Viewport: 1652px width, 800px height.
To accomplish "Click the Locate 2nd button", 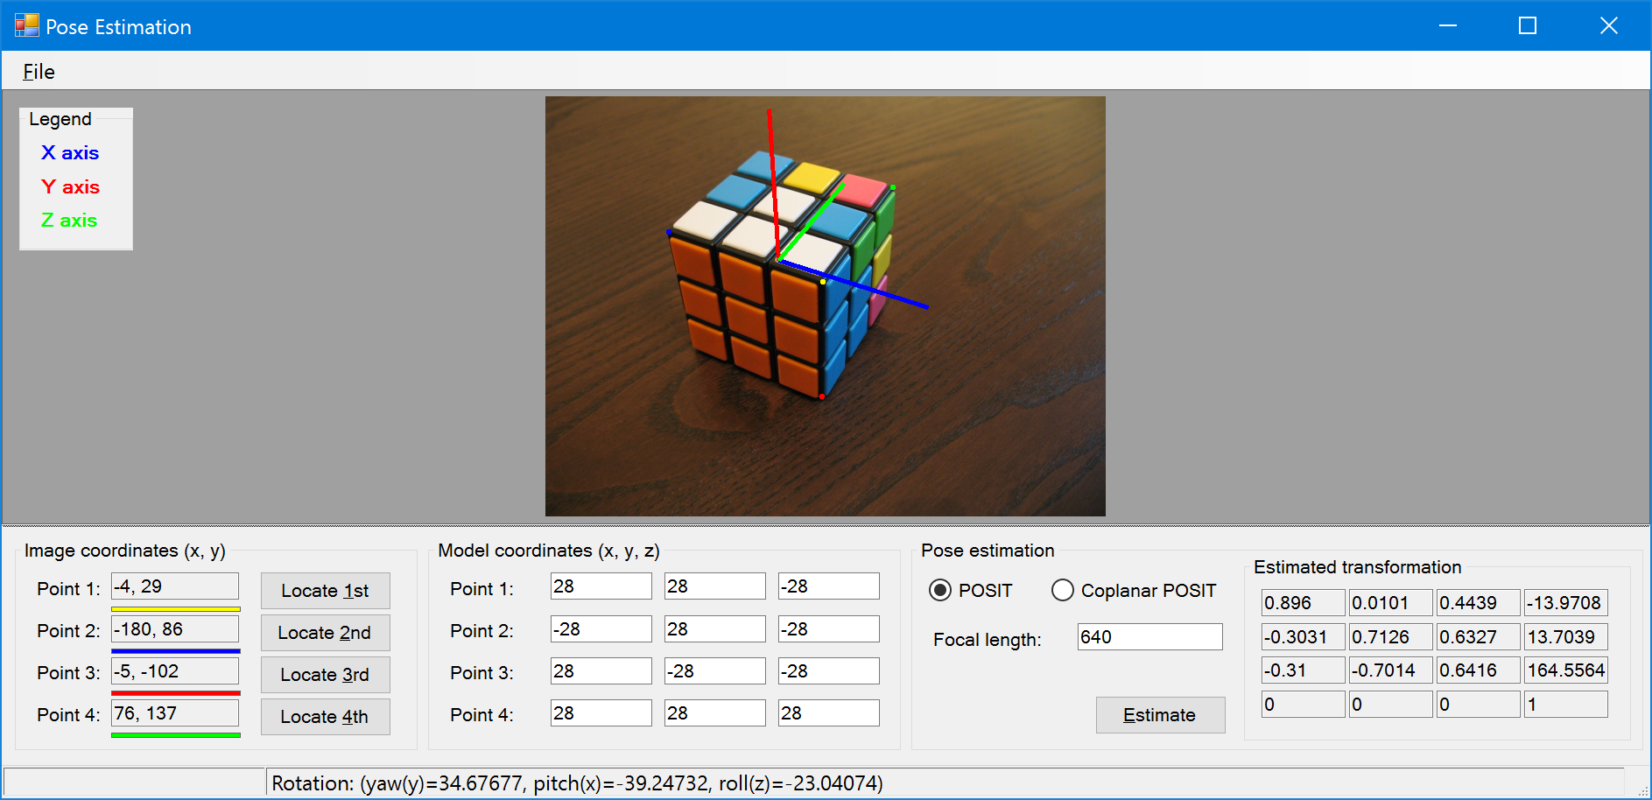I will [325, 633].
